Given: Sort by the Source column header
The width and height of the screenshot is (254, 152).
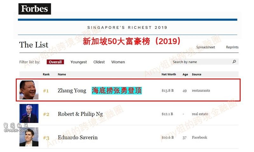Looking at the screenshot, I should [197, 74].
